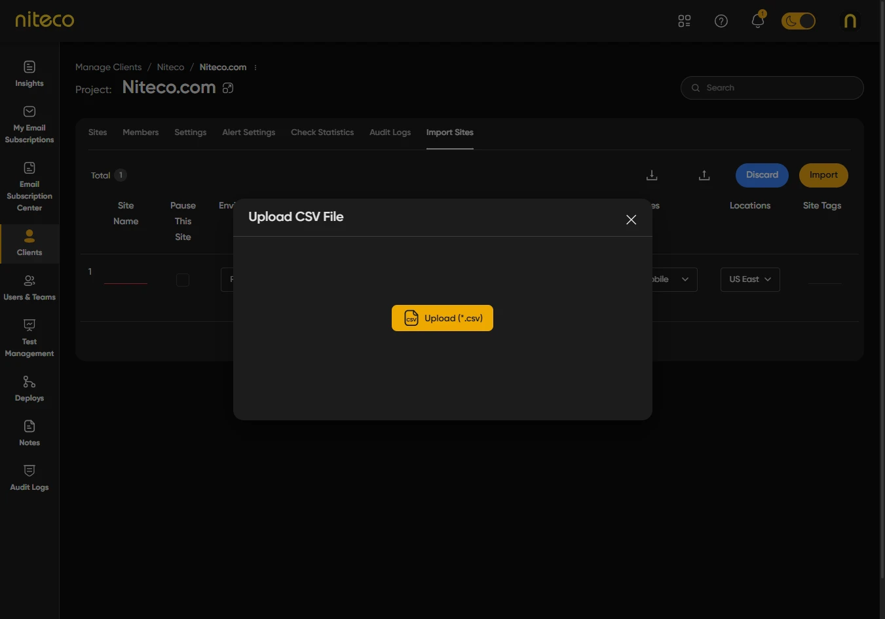Click the niteco logo
This screenshot has width=885, height=619.
[x=45, y=20]
